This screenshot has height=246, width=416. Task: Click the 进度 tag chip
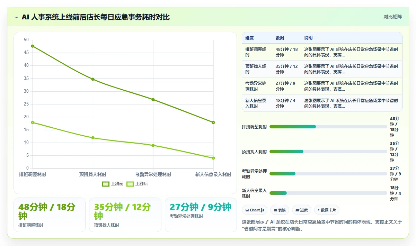(x=302, y=210)
